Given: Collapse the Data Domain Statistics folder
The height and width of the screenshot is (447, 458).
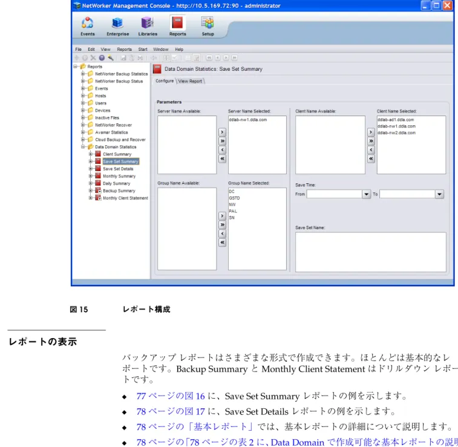Looking at the screenshot, I should click(83, 147).
